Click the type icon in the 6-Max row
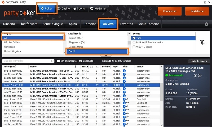 coord(124,78)
